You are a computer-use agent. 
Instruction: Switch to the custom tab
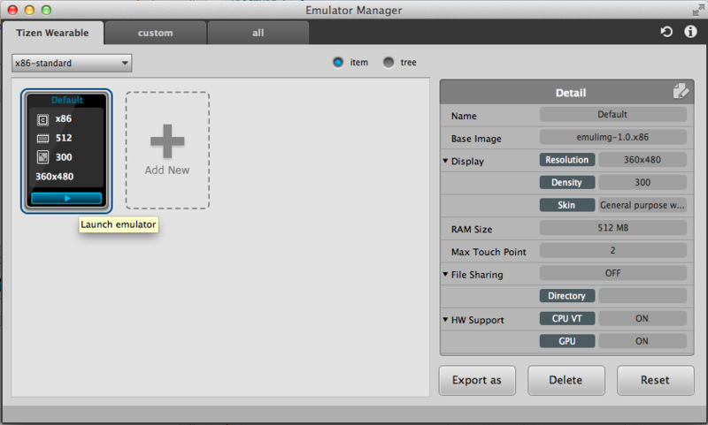coord(156,33)
